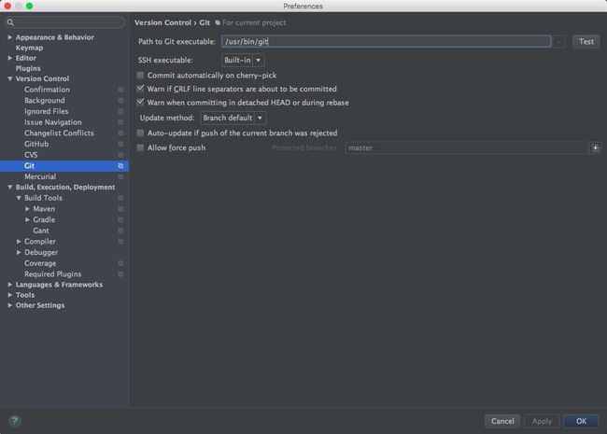This screenshot has width=607, height=434.
Task: Click project-level icon next to Mercurial row
Action: [x=120, y=176]
